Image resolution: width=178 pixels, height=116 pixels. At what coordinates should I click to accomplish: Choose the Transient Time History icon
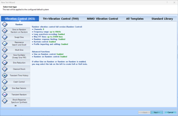pos(5,75)
